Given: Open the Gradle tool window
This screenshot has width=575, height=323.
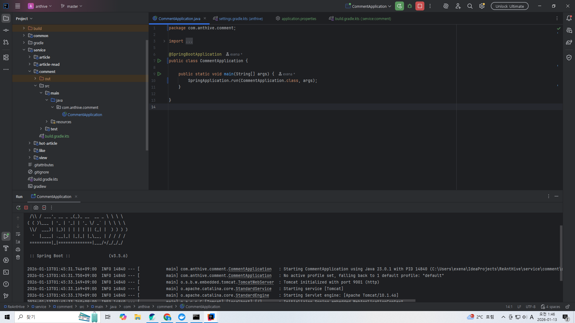Looking at the screenshot, I should (x=569, y=42).
